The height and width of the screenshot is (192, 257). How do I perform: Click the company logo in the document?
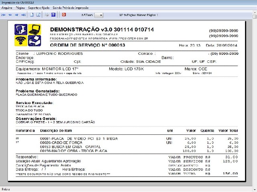(x=28, y=35)
